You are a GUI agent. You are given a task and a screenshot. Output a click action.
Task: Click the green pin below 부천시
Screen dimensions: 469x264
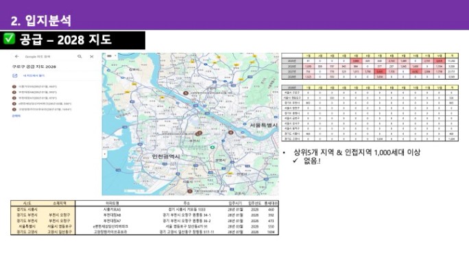213,147
